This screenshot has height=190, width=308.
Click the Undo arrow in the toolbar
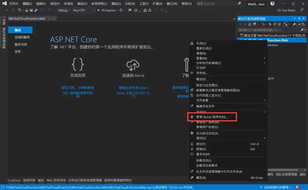pyautogui.click(x=42, y=10)
